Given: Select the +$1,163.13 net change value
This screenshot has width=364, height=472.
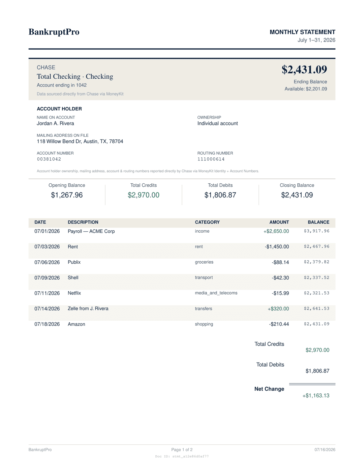Looking at the screenshot, I should tap(316, 396).
